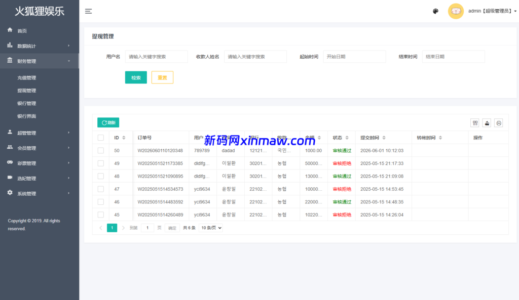
Task: Expand the 彩票管理 menu chevron
Action: [69, 163]
